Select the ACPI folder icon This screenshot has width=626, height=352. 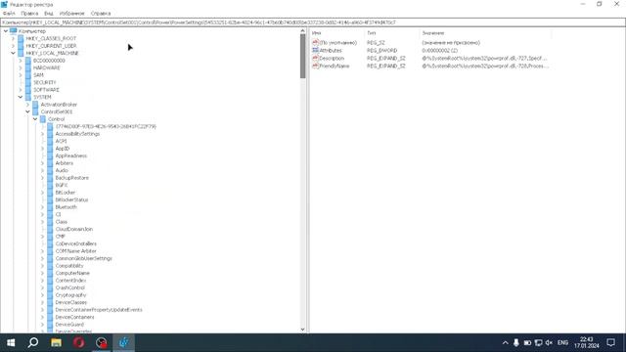[x=50, y=141]
